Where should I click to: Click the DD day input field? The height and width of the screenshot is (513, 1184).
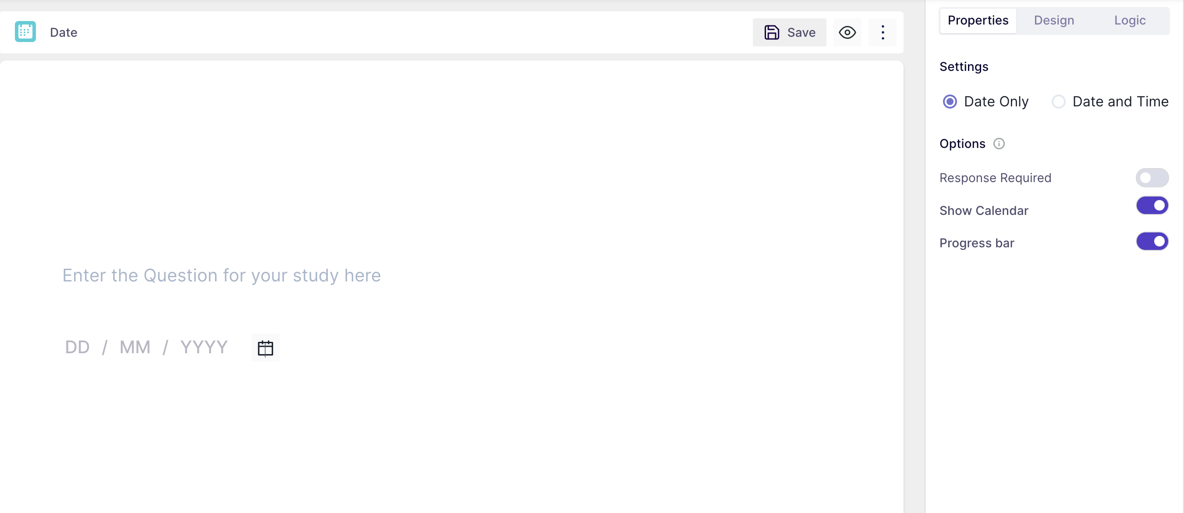[77, 347]
